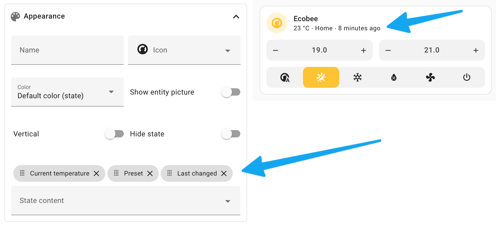This screenshot has height=227, width=496.
Task: Select Auto mode on the Ecobee card
Action: [x=285, y=77]
